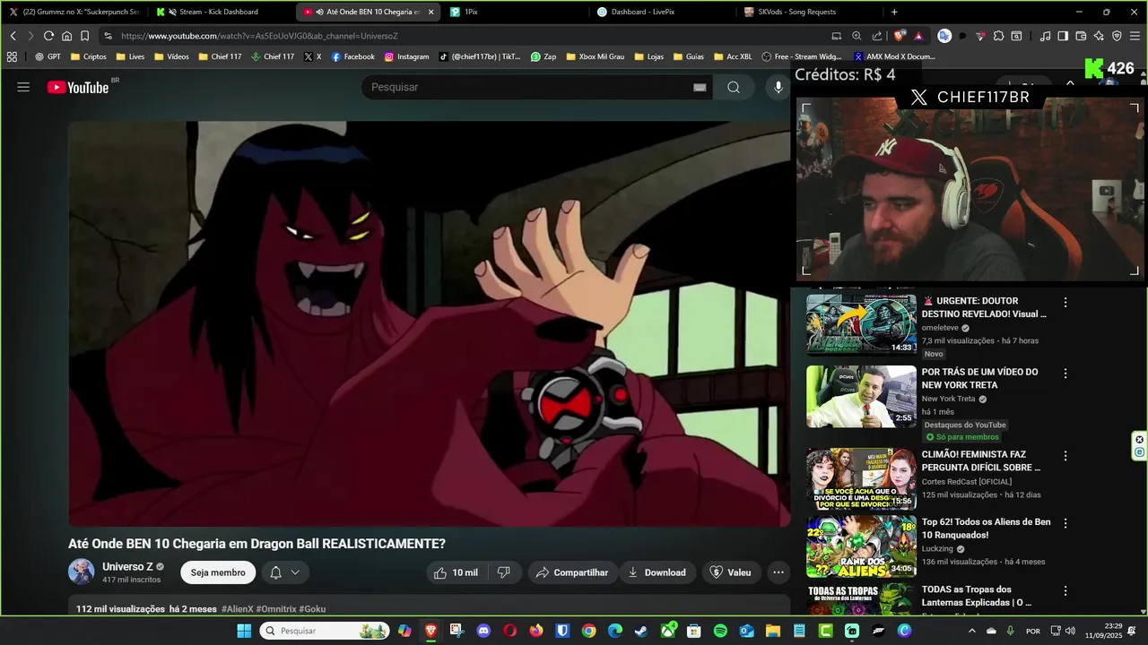Image resolution: width=1148 pixels, height=645 pixels.
Task: Open the Vídeos bookmarks folder
Action: (x=171, y=56)
